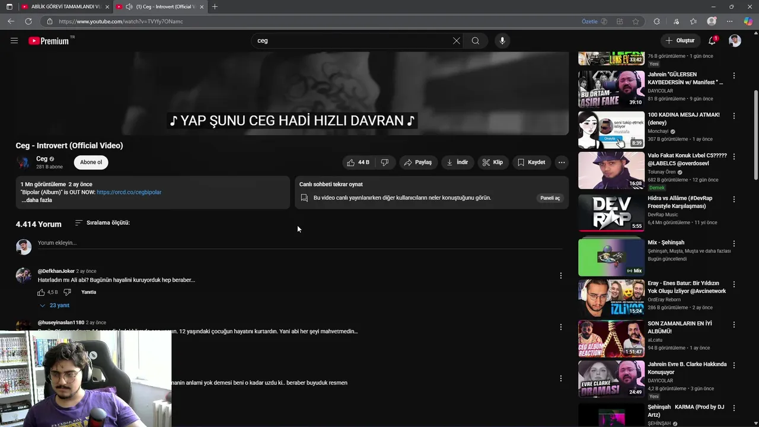Start voice search with the microphone

point(502,40)
